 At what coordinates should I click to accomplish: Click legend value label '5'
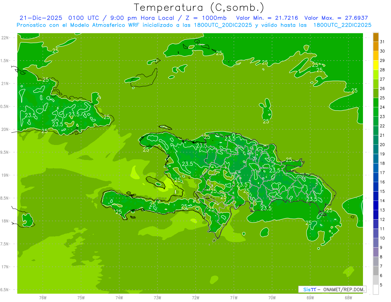(x=381, y=285)
